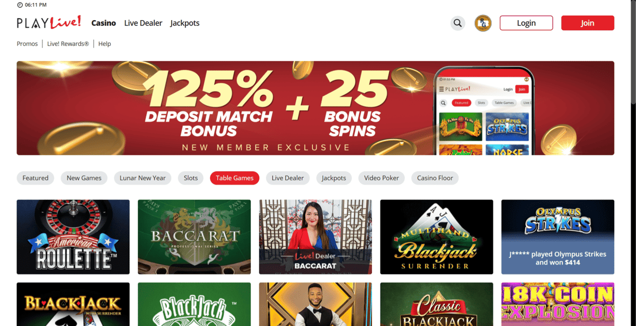Open Live Dealer Baccarat tile
The image size is (636, 326).
coord(315,237)
